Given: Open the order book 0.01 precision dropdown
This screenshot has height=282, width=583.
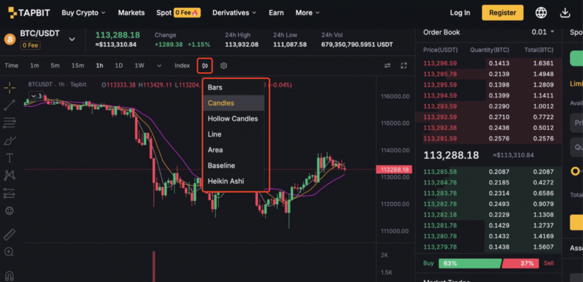Looking at the screenshot, I should pos(543,32).
